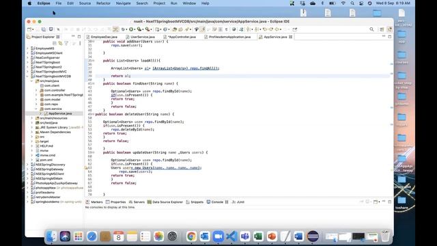Viewport: 437px width, 246px height.
Task: Click in code line 'return al;'
Action: click(x=121, y=76)
